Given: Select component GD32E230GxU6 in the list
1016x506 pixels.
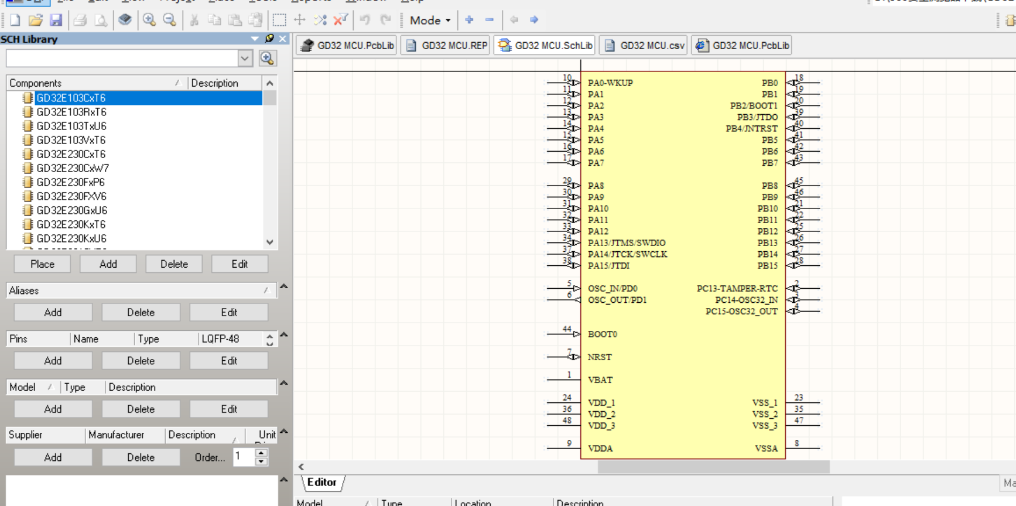Looking at the screenshot, I should pyautogui.click(x=72, y=210).
